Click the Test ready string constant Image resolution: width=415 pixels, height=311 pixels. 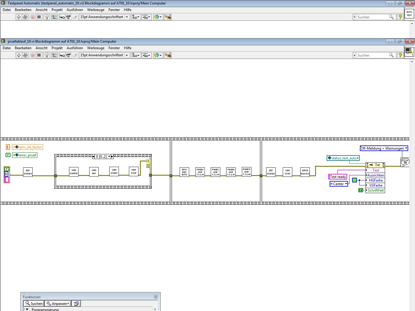pos(338,177)
